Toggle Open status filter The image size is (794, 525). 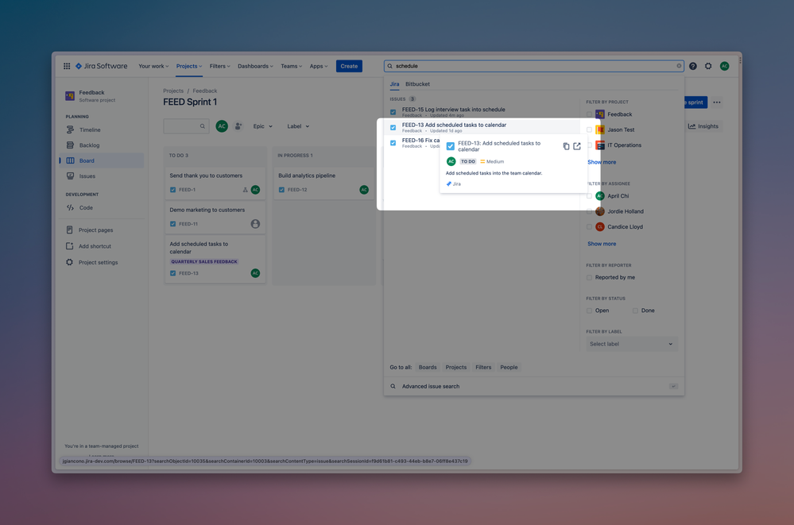point(589,311)
